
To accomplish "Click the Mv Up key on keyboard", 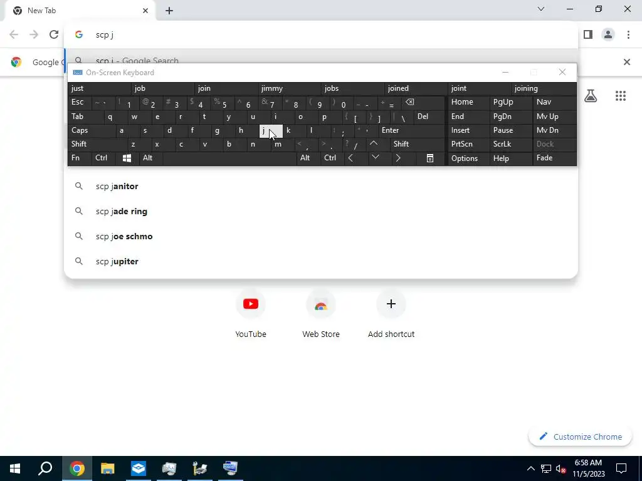I will click(554, 116).
